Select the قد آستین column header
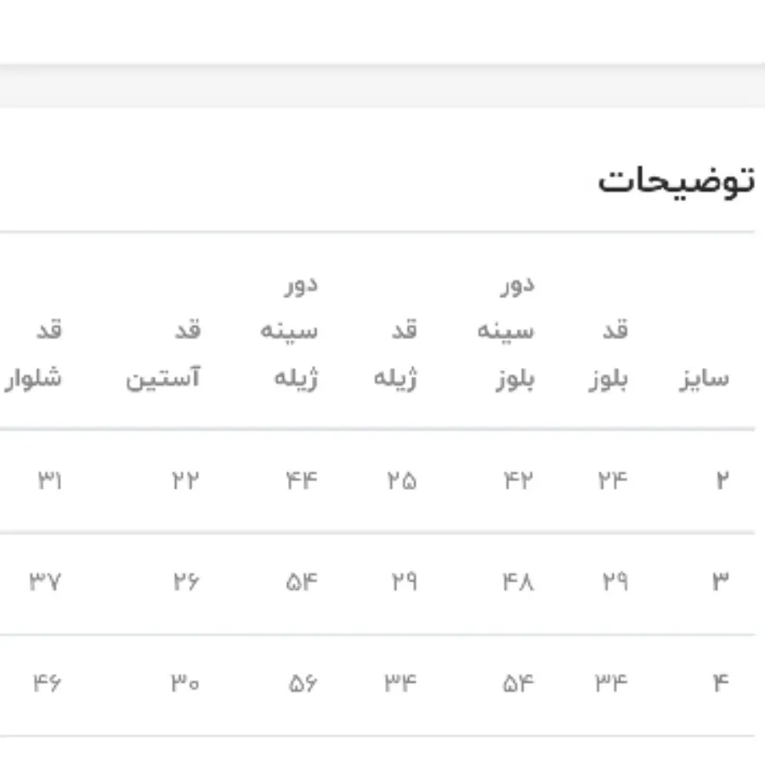This screenshot has width=765, height=765. click(163, 354)
